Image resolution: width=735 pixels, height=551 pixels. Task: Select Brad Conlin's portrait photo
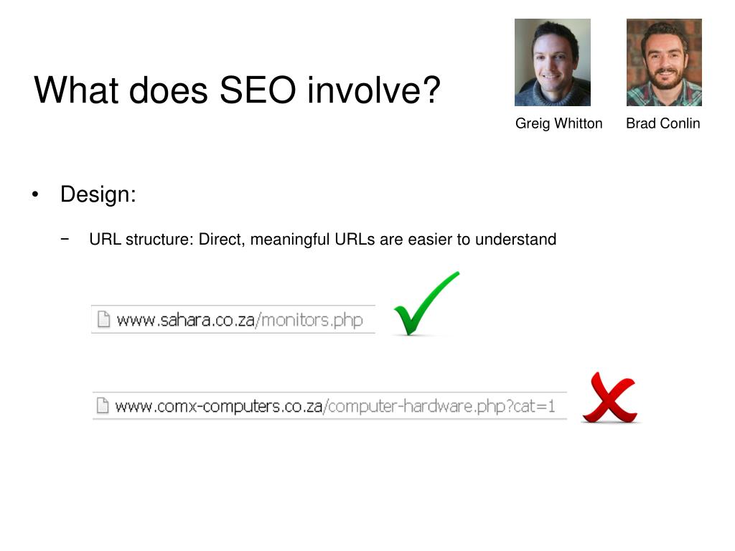(x=664, y=62)
